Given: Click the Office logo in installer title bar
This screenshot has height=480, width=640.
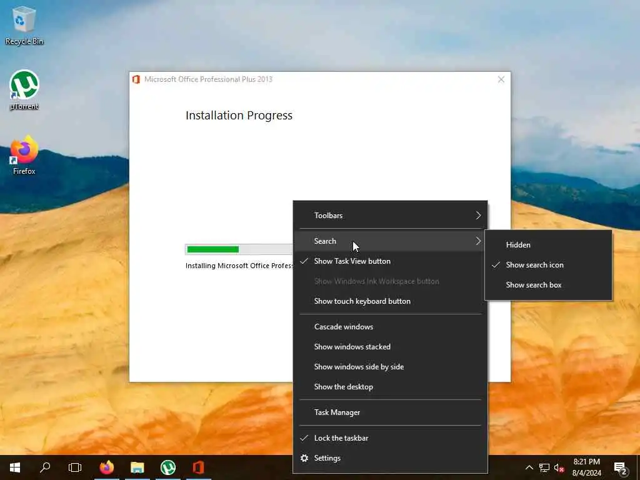Looking at the screenshot, I should [136, 79].
